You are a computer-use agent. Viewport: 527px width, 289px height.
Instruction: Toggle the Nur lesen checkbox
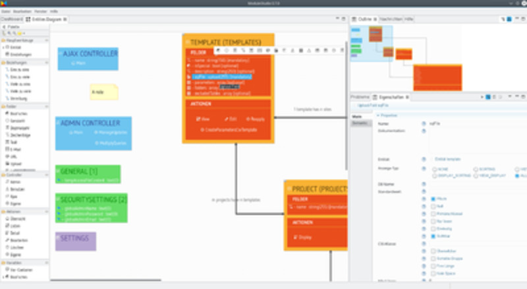click(433, 221)
